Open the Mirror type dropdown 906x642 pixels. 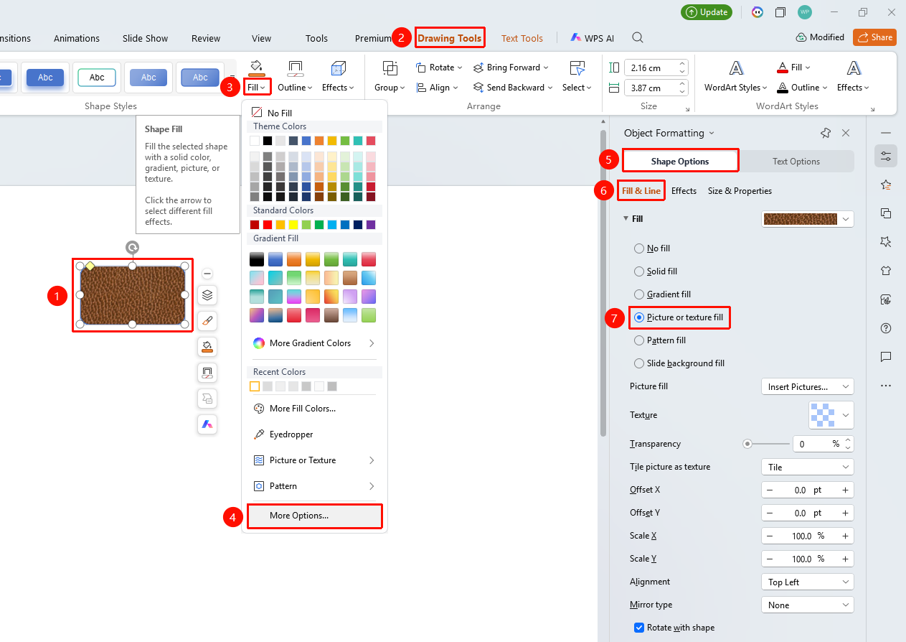807,605
